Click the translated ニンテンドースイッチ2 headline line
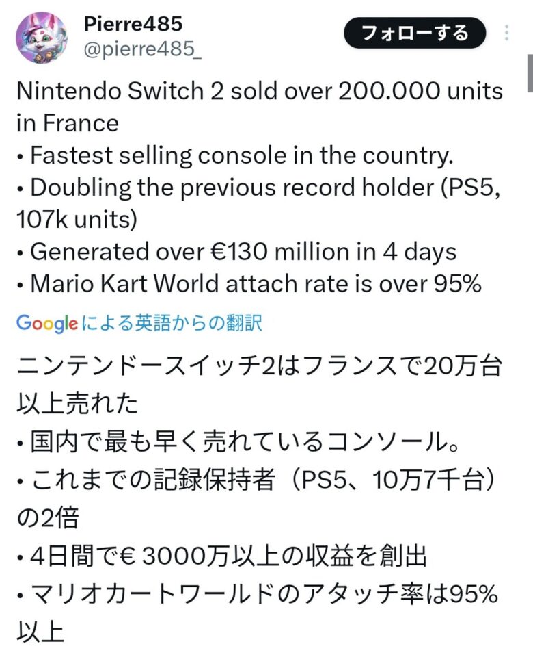Image resolution: width=533 pixels, height=657 pixels. click(x=259, y=371)
